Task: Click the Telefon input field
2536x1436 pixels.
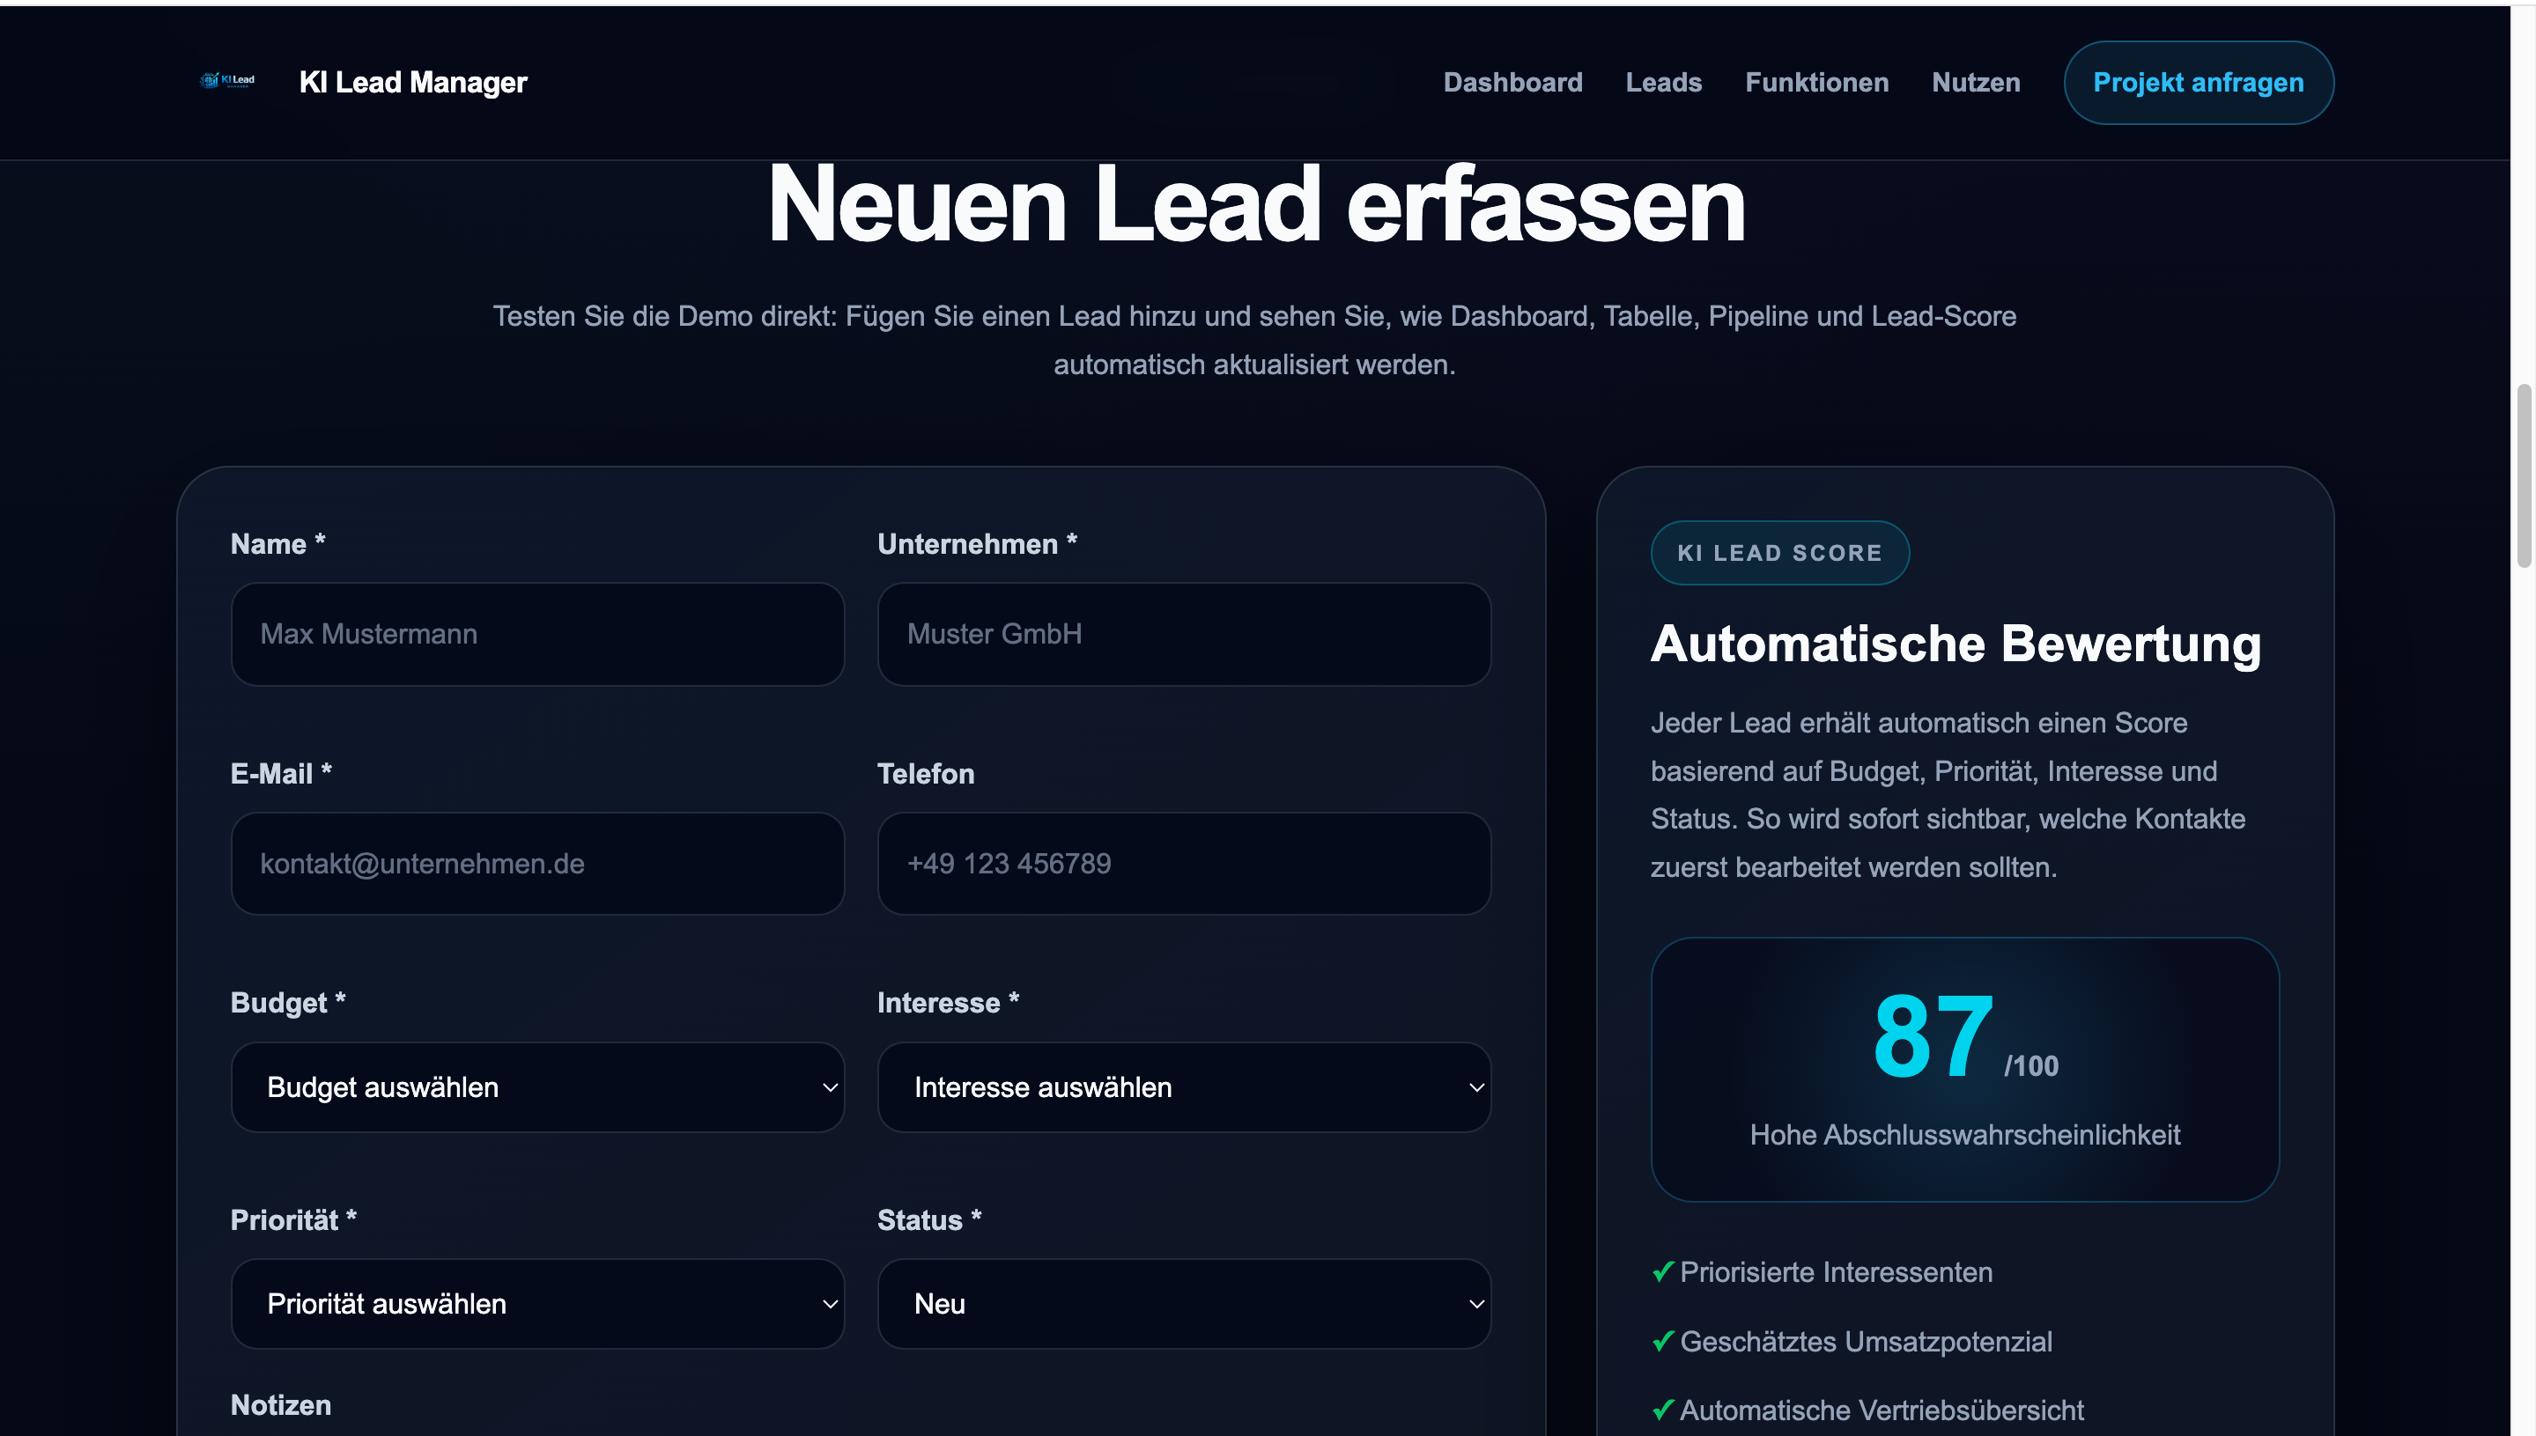Action: click(x=1184, y=864)
